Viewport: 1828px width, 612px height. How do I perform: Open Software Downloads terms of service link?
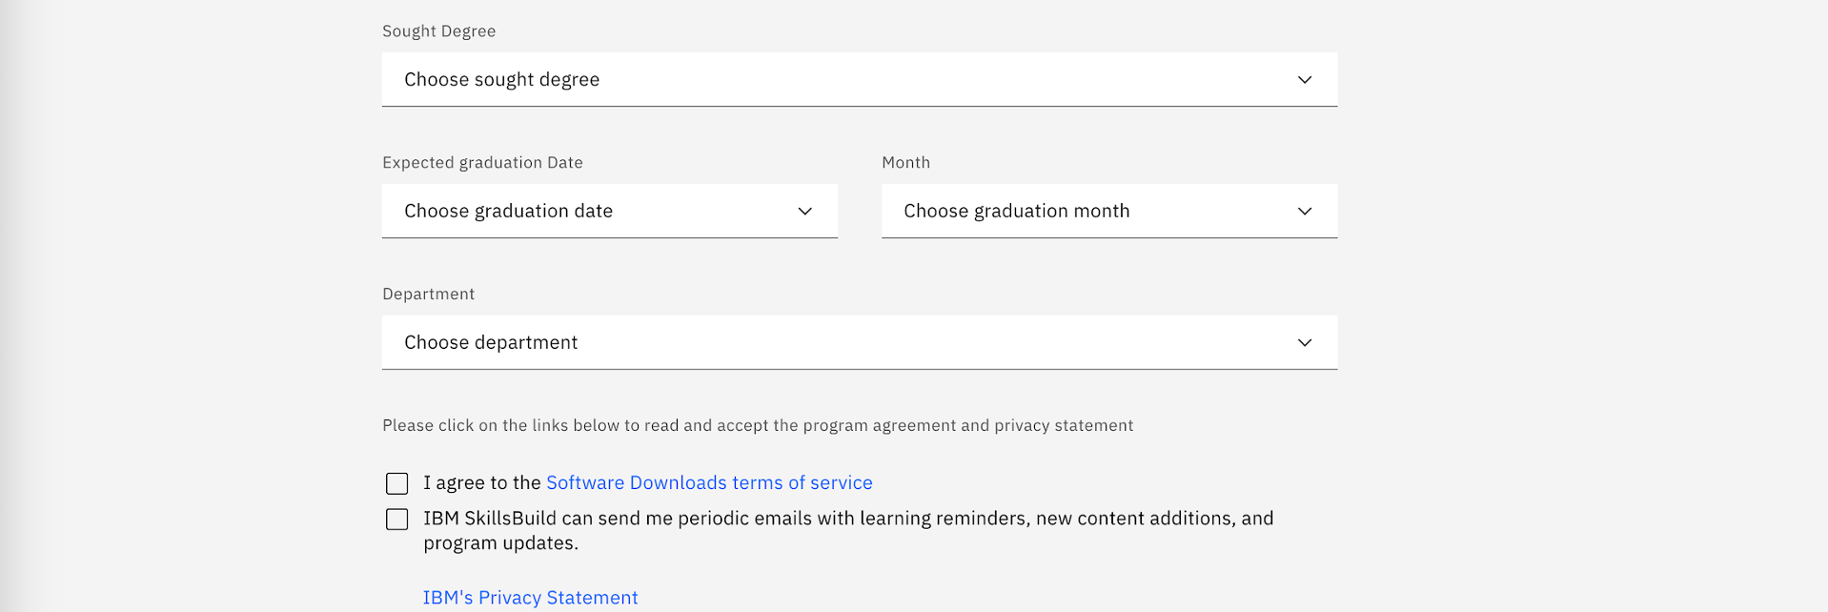709,483
